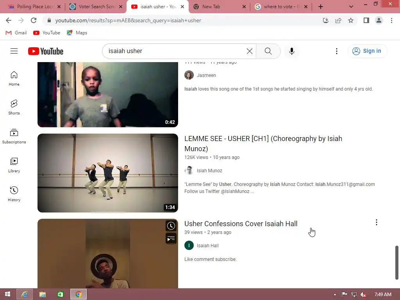Open Chrome three-dot menu
The image size is (400, 300).
point(391,20)
